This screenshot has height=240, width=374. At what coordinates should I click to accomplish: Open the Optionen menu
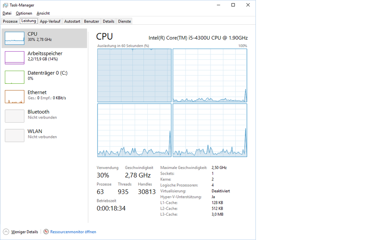(24, 13)
